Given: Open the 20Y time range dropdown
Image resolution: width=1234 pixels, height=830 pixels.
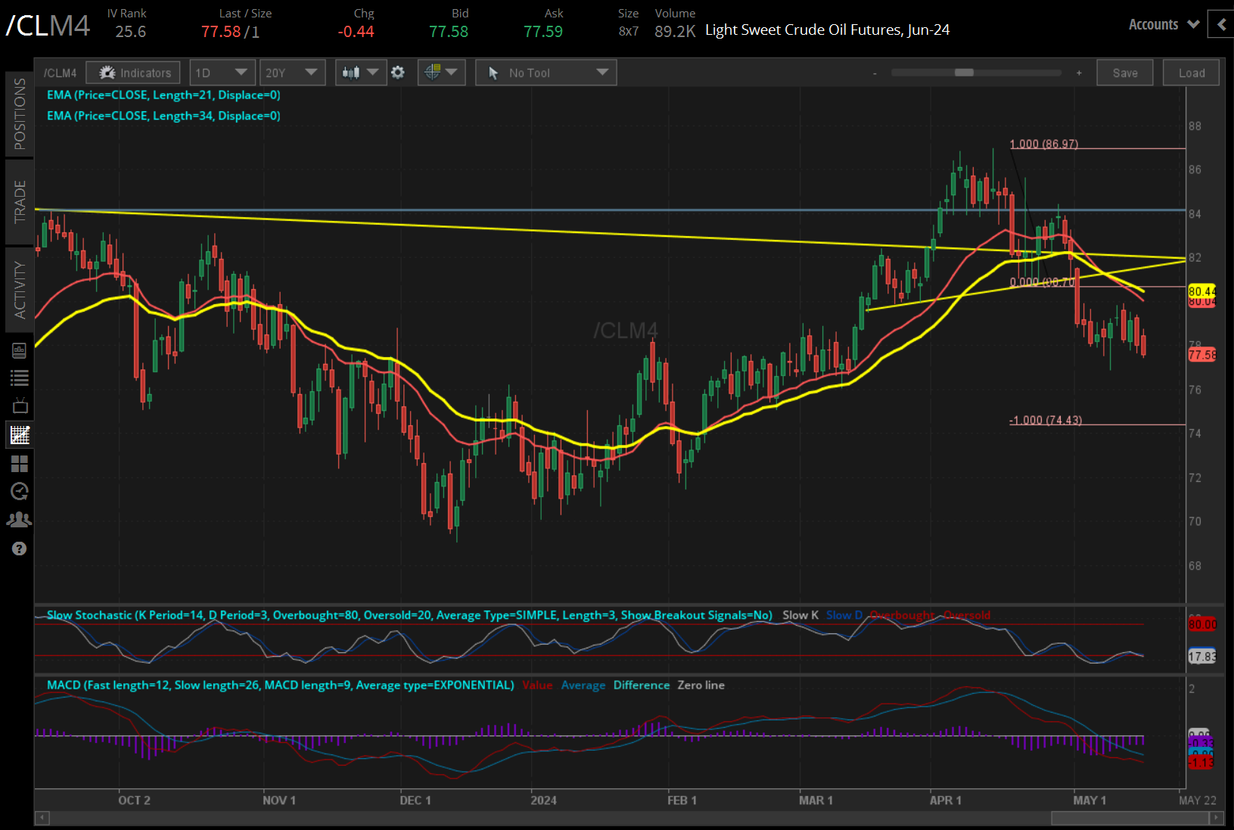Looking at the screenshot, I should coord(291,73).
